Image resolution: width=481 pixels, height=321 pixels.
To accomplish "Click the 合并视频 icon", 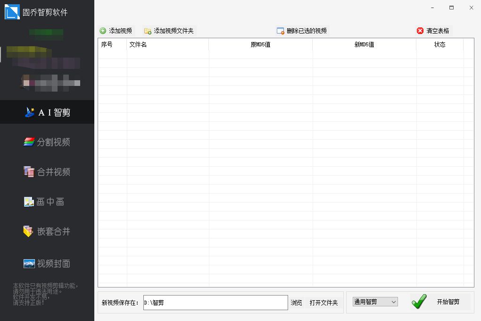I will tap(29, 171).
